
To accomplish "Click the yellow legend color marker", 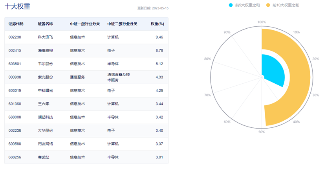I will [268, 5].
